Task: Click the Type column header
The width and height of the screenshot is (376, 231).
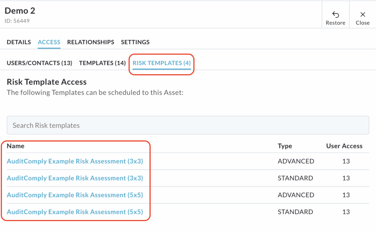Action: tap(285, 146)
